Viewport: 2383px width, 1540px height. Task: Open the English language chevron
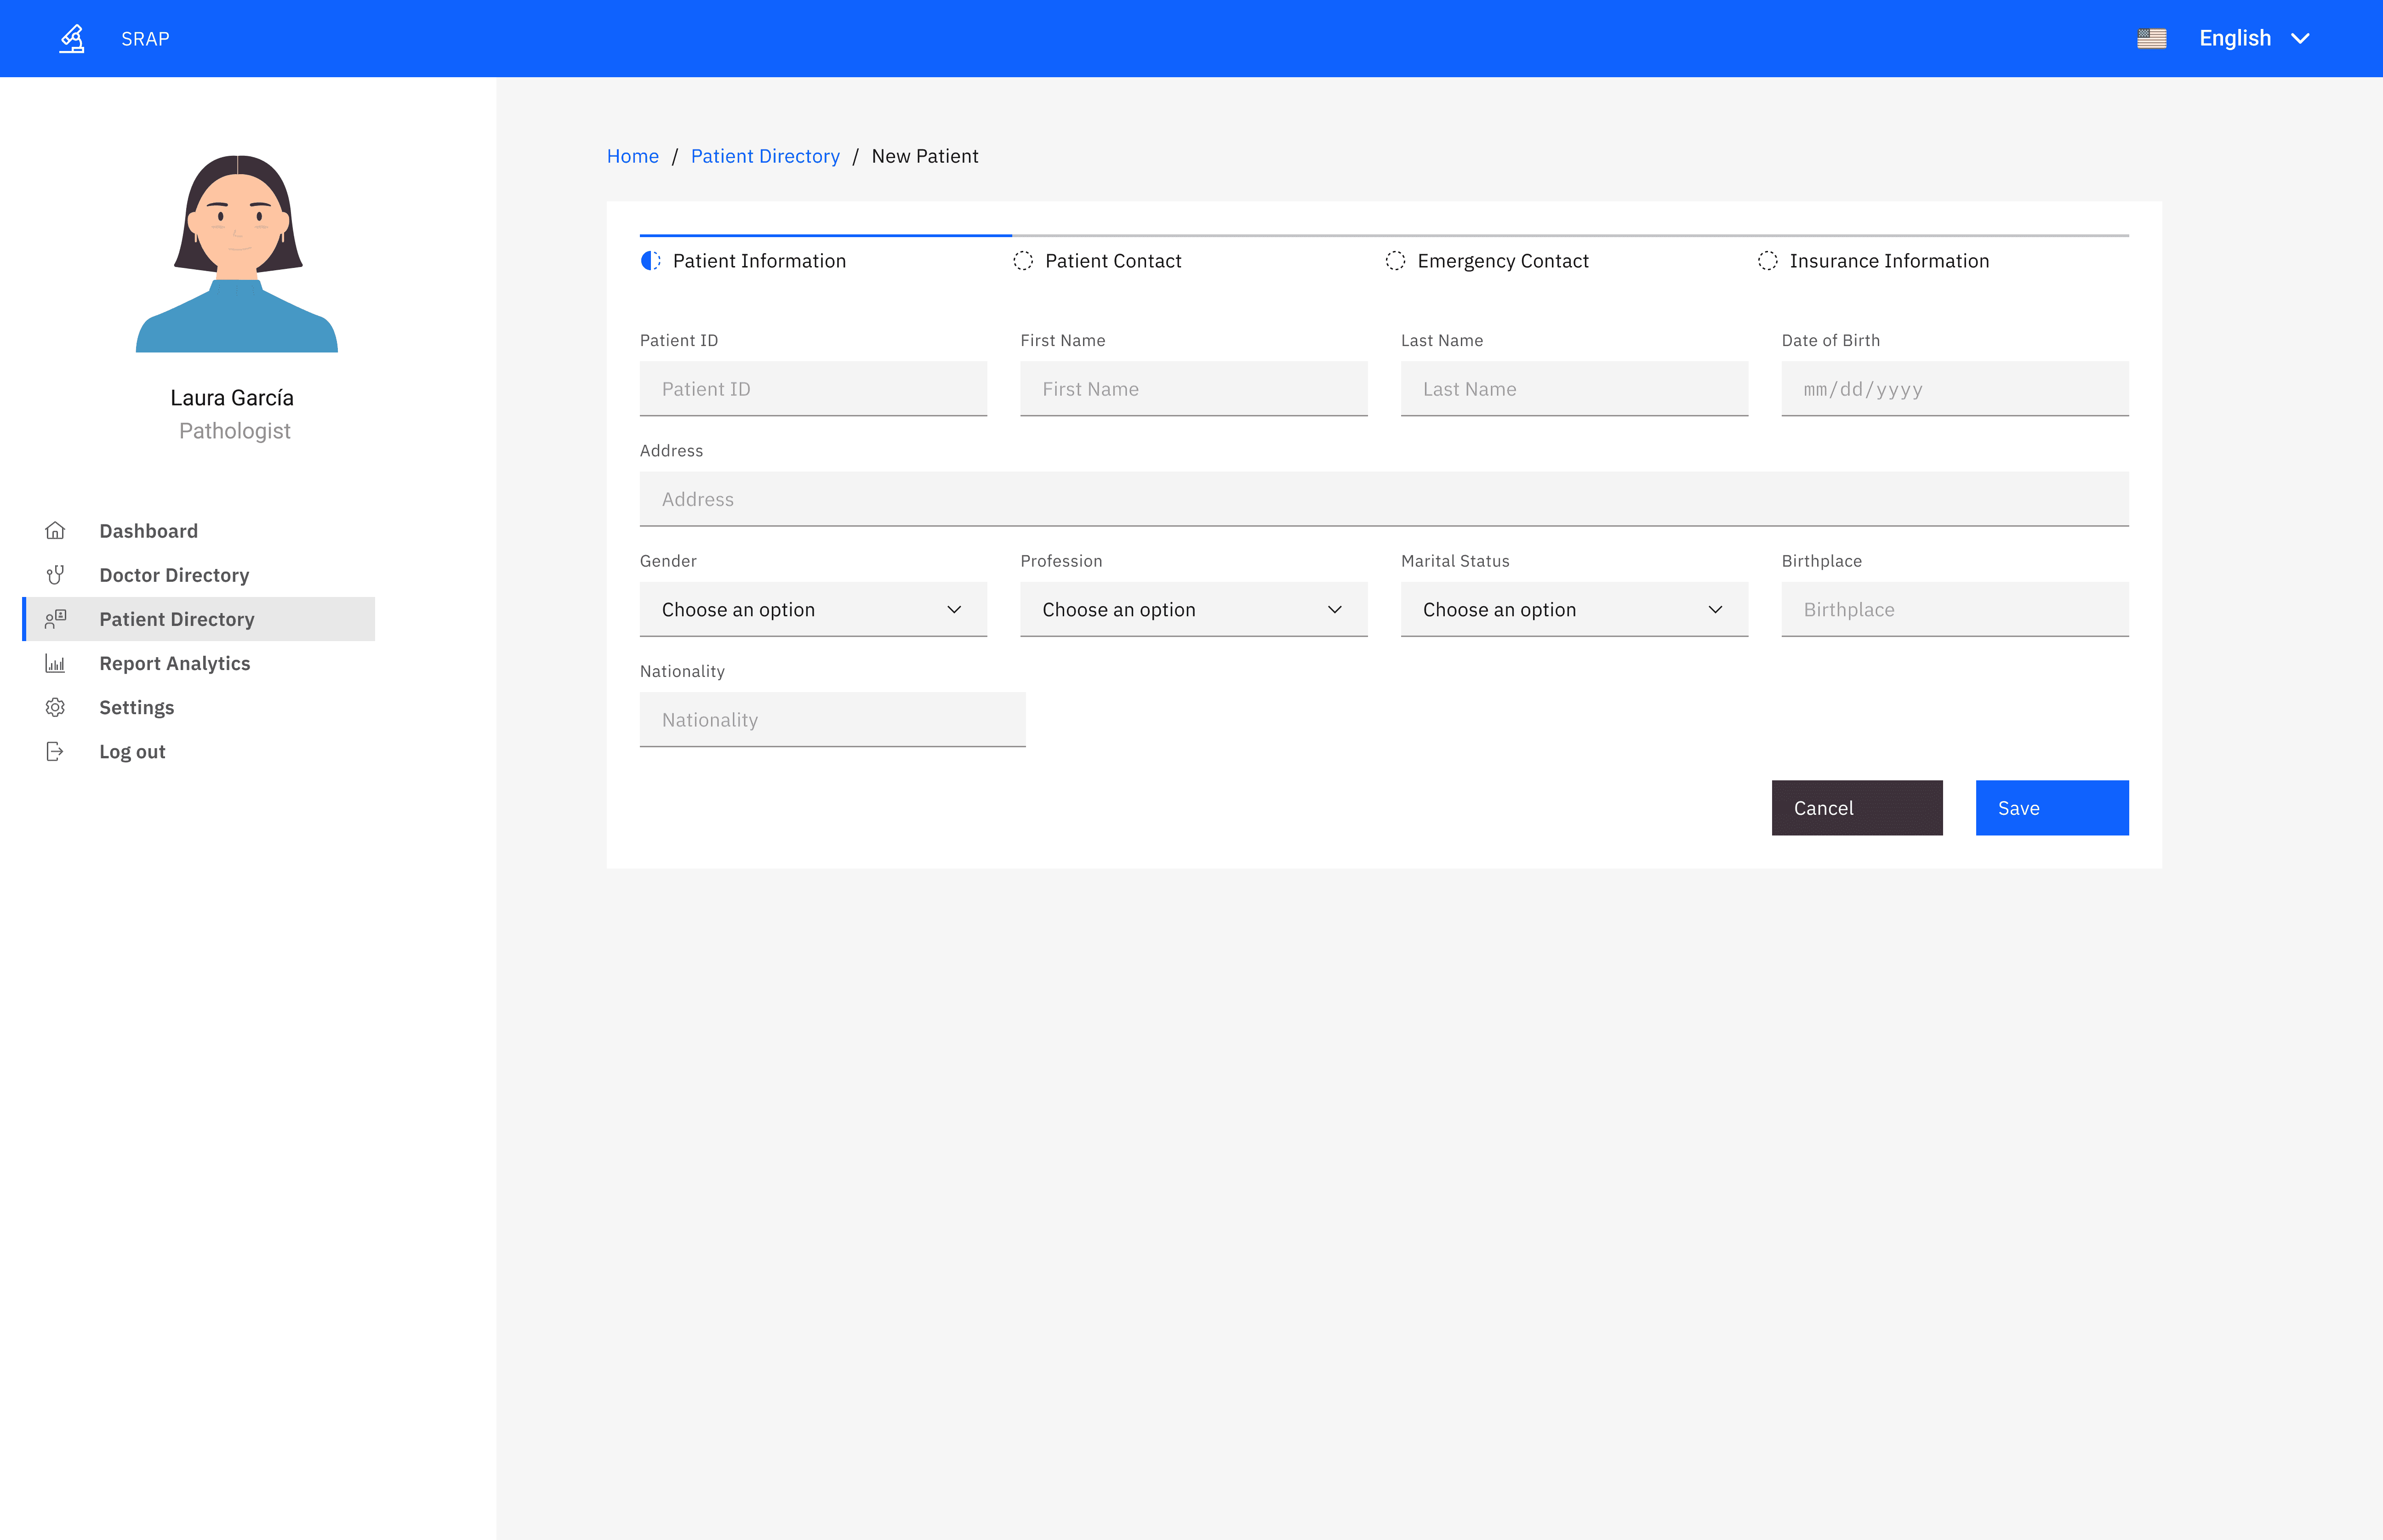2300,38
